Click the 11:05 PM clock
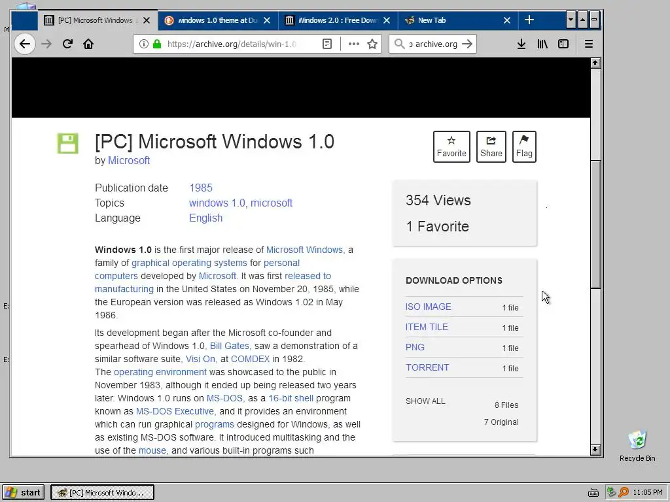 pyautogui.click(x=647, y=492)
